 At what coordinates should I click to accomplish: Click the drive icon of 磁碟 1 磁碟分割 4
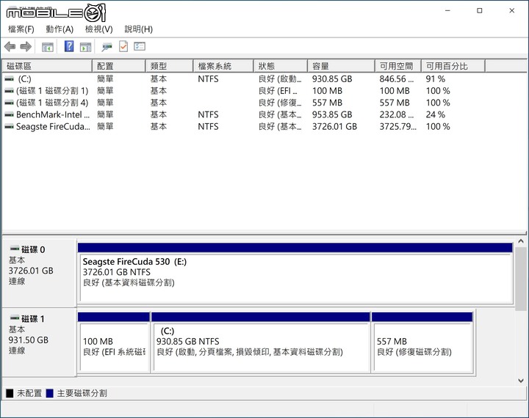[9, 103]
